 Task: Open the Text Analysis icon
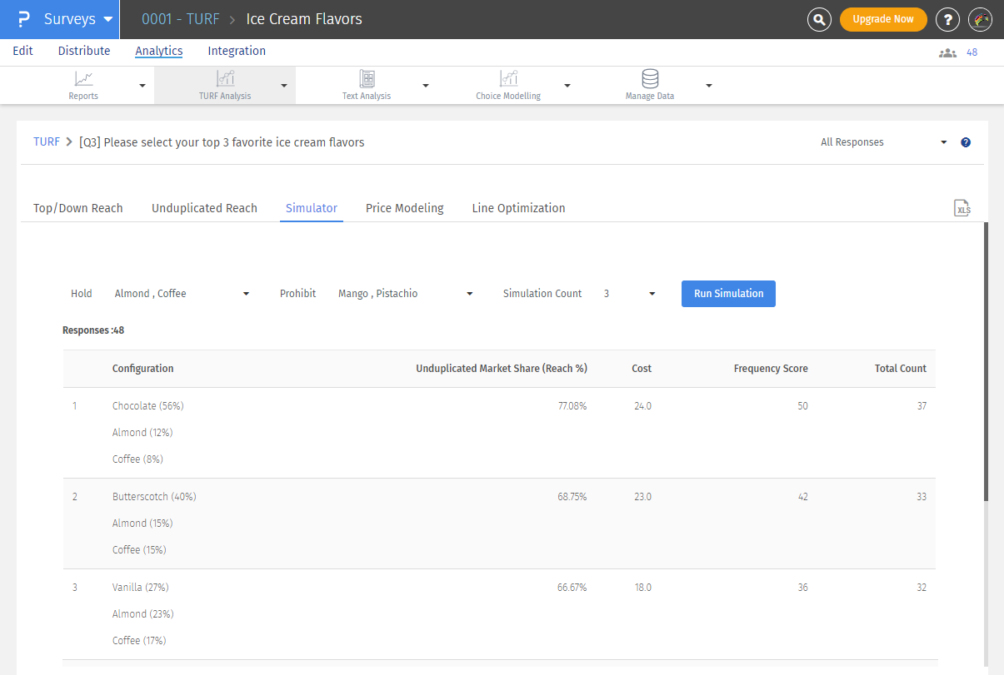pyautogui.click(x=367, y=80)
